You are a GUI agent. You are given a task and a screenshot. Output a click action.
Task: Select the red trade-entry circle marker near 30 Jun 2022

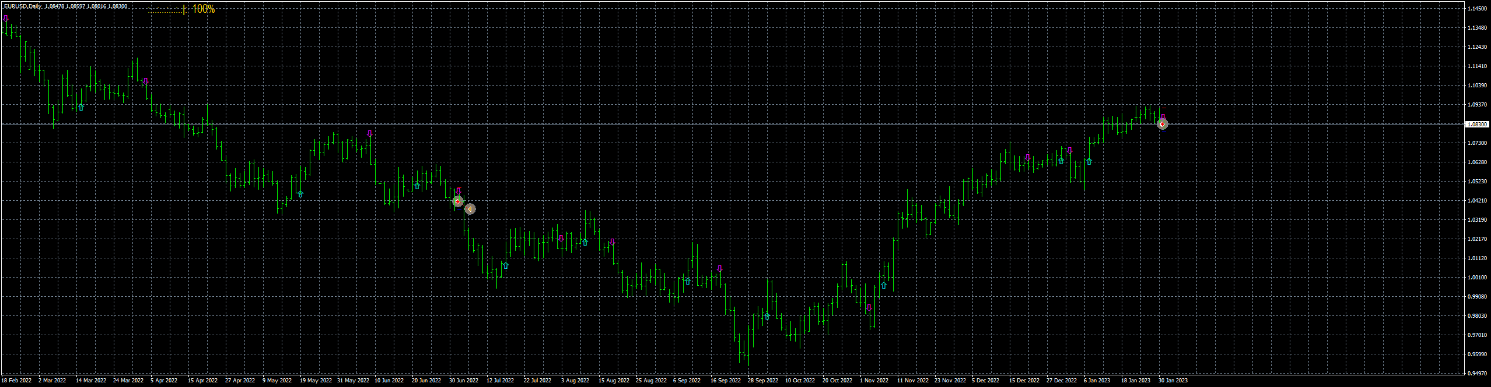458,201
